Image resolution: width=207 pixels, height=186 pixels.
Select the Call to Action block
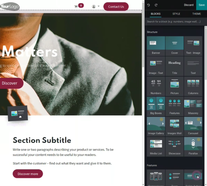point(193,178)
